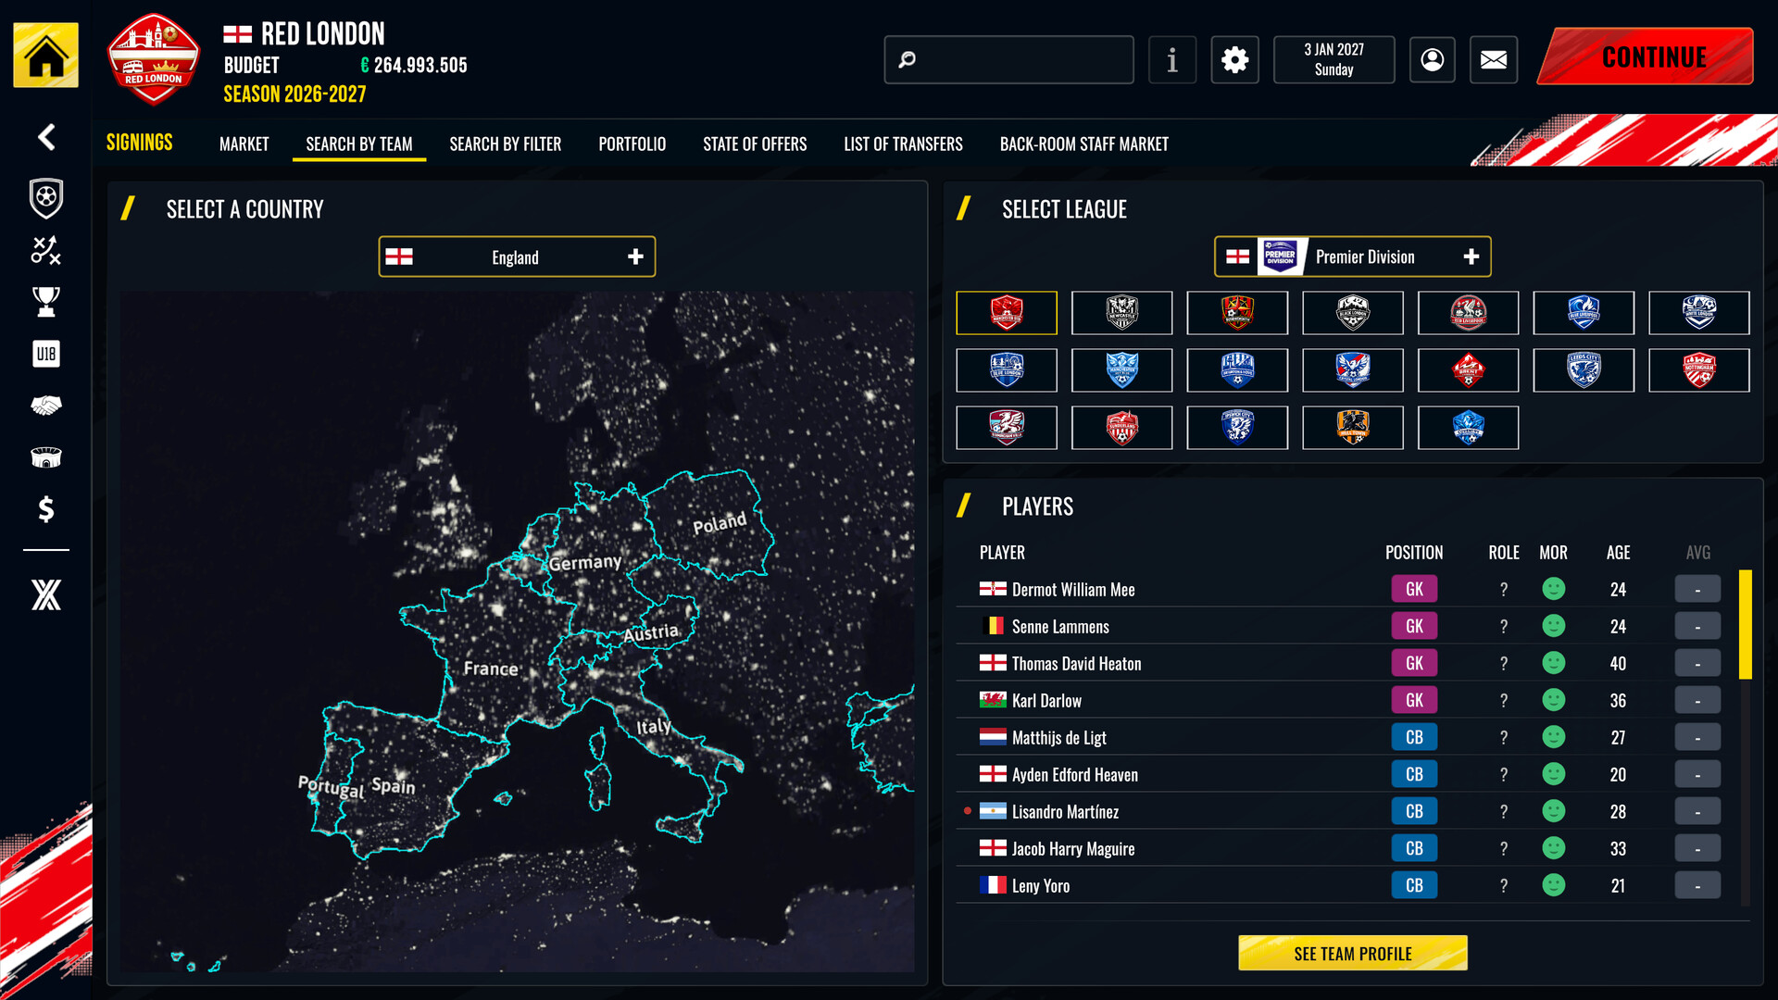Select the Blue London team crest
The height and width of the screenshot is (1000, 1778).
click(x=1006, y=370)
